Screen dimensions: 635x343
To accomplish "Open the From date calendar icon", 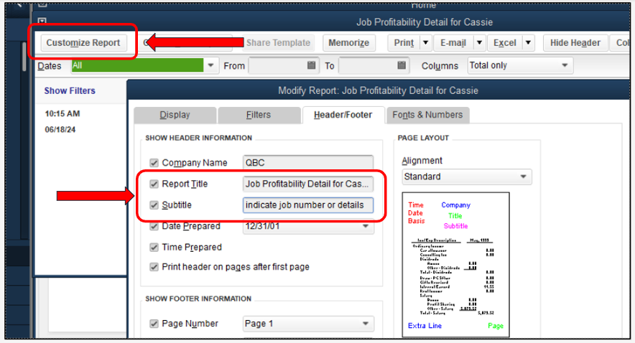I will 311,65.
